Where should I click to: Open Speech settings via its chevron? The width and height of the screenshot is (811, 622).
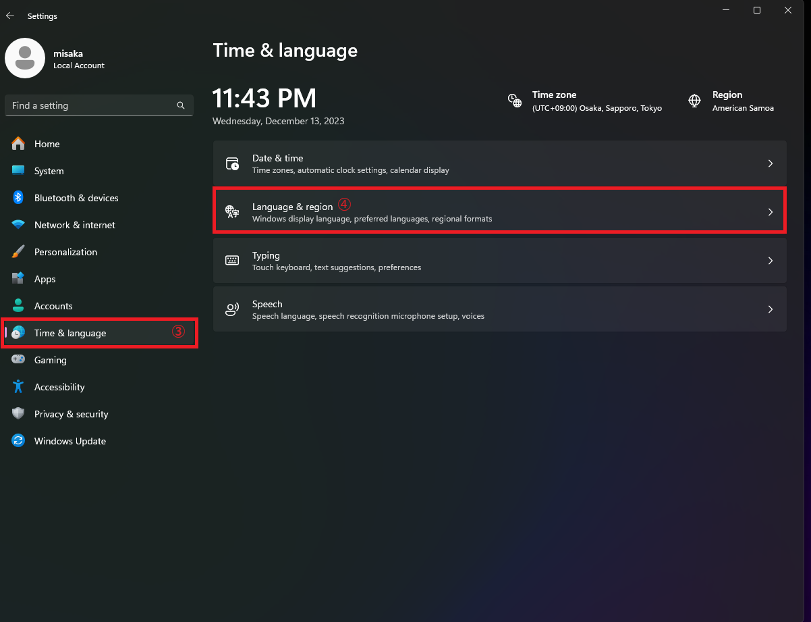770,309
